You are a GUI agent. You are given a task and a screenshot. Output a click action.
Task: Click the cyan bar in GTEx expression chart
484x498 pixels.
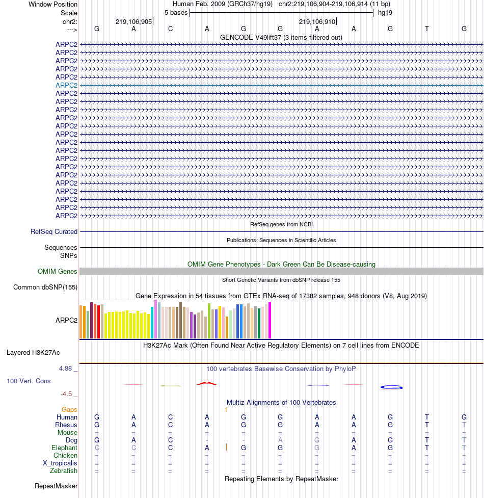point(152,323)
